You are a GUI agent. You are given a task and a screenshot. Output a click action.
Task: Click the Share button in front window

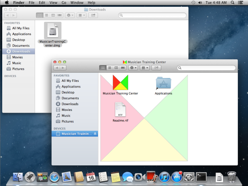pyautogui.click(x=156, y=68)
